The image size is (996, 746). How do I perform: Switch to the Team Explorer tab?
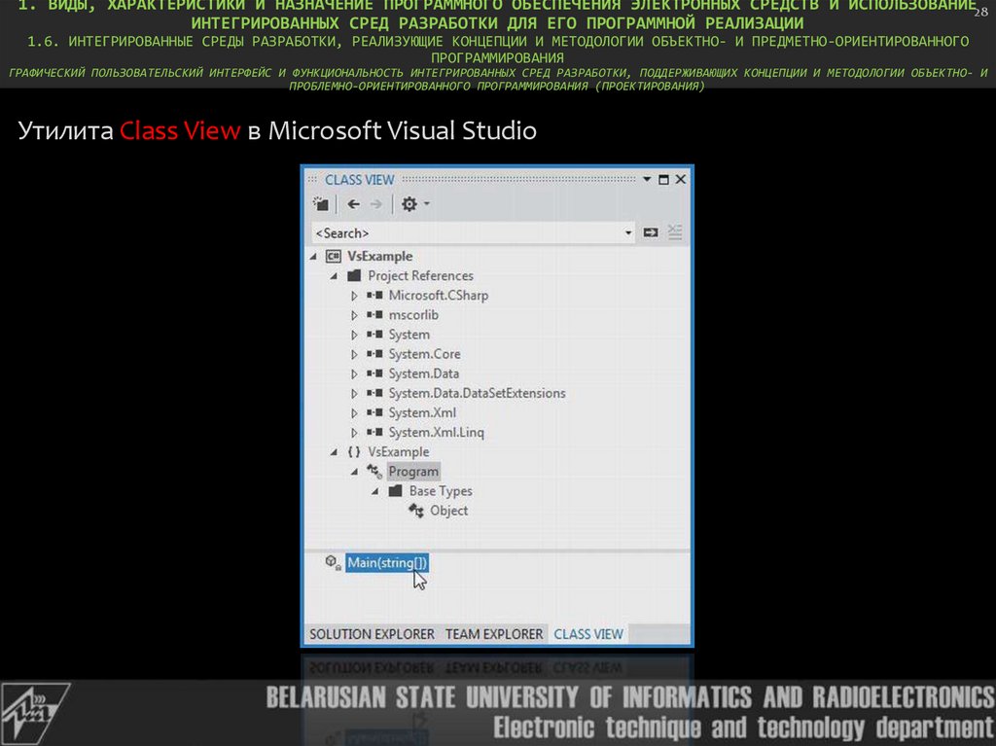(x=493, y=634)
